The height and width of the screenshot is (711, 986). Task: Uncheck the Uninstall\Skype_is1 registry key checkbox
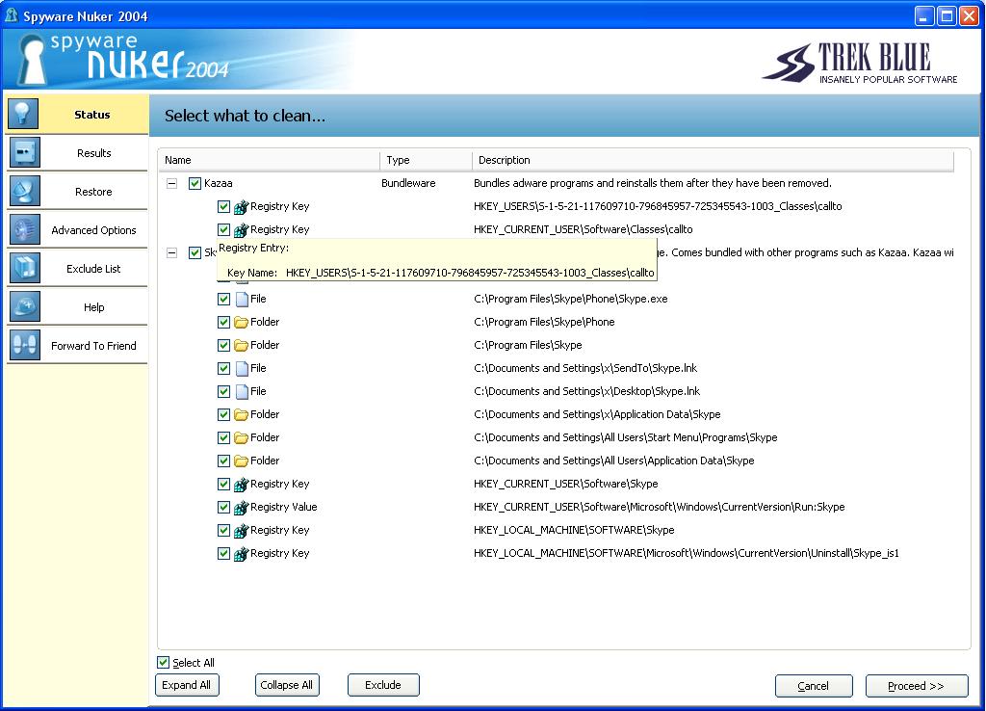(223, 554)
